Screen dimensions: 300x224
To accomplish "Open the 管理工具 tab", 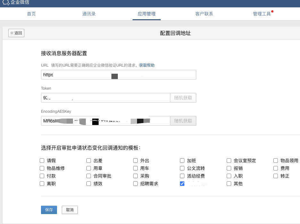I will (x=262, y=14).
